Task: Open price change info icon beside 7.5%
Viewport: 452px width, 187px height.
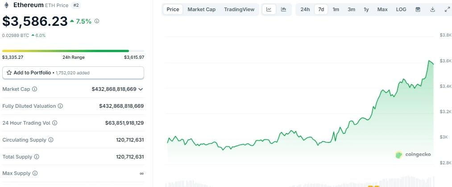Action: coord(97,21)
